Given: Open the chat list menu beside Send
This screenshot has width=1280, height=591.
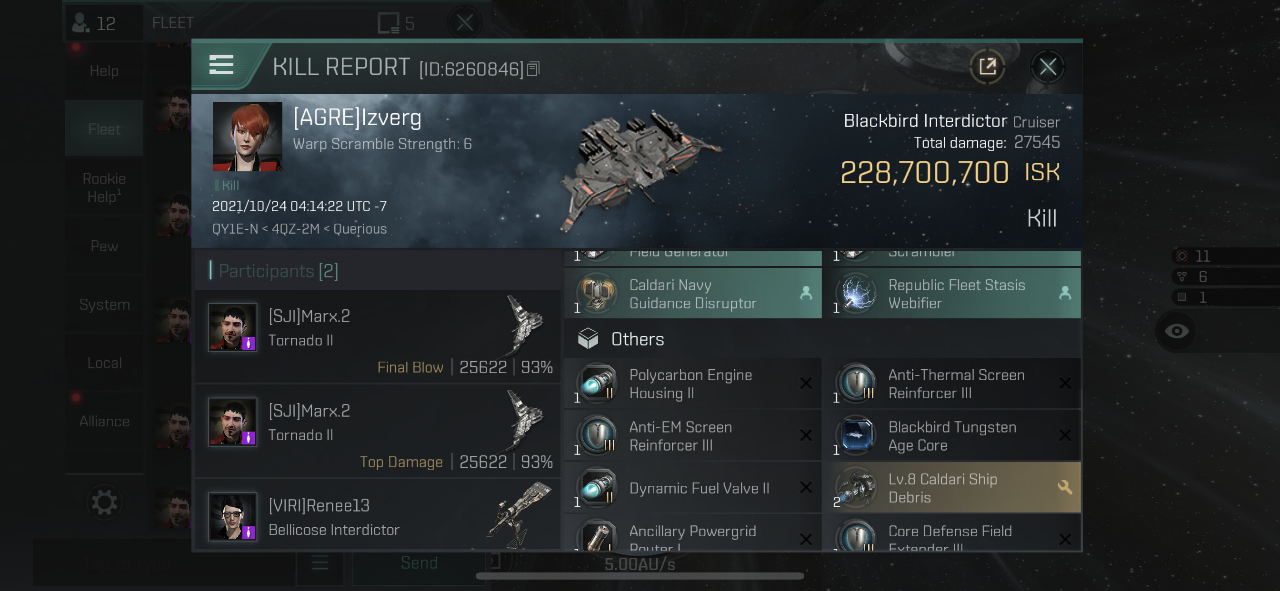Looking at the screenshot, I should 320,563.
